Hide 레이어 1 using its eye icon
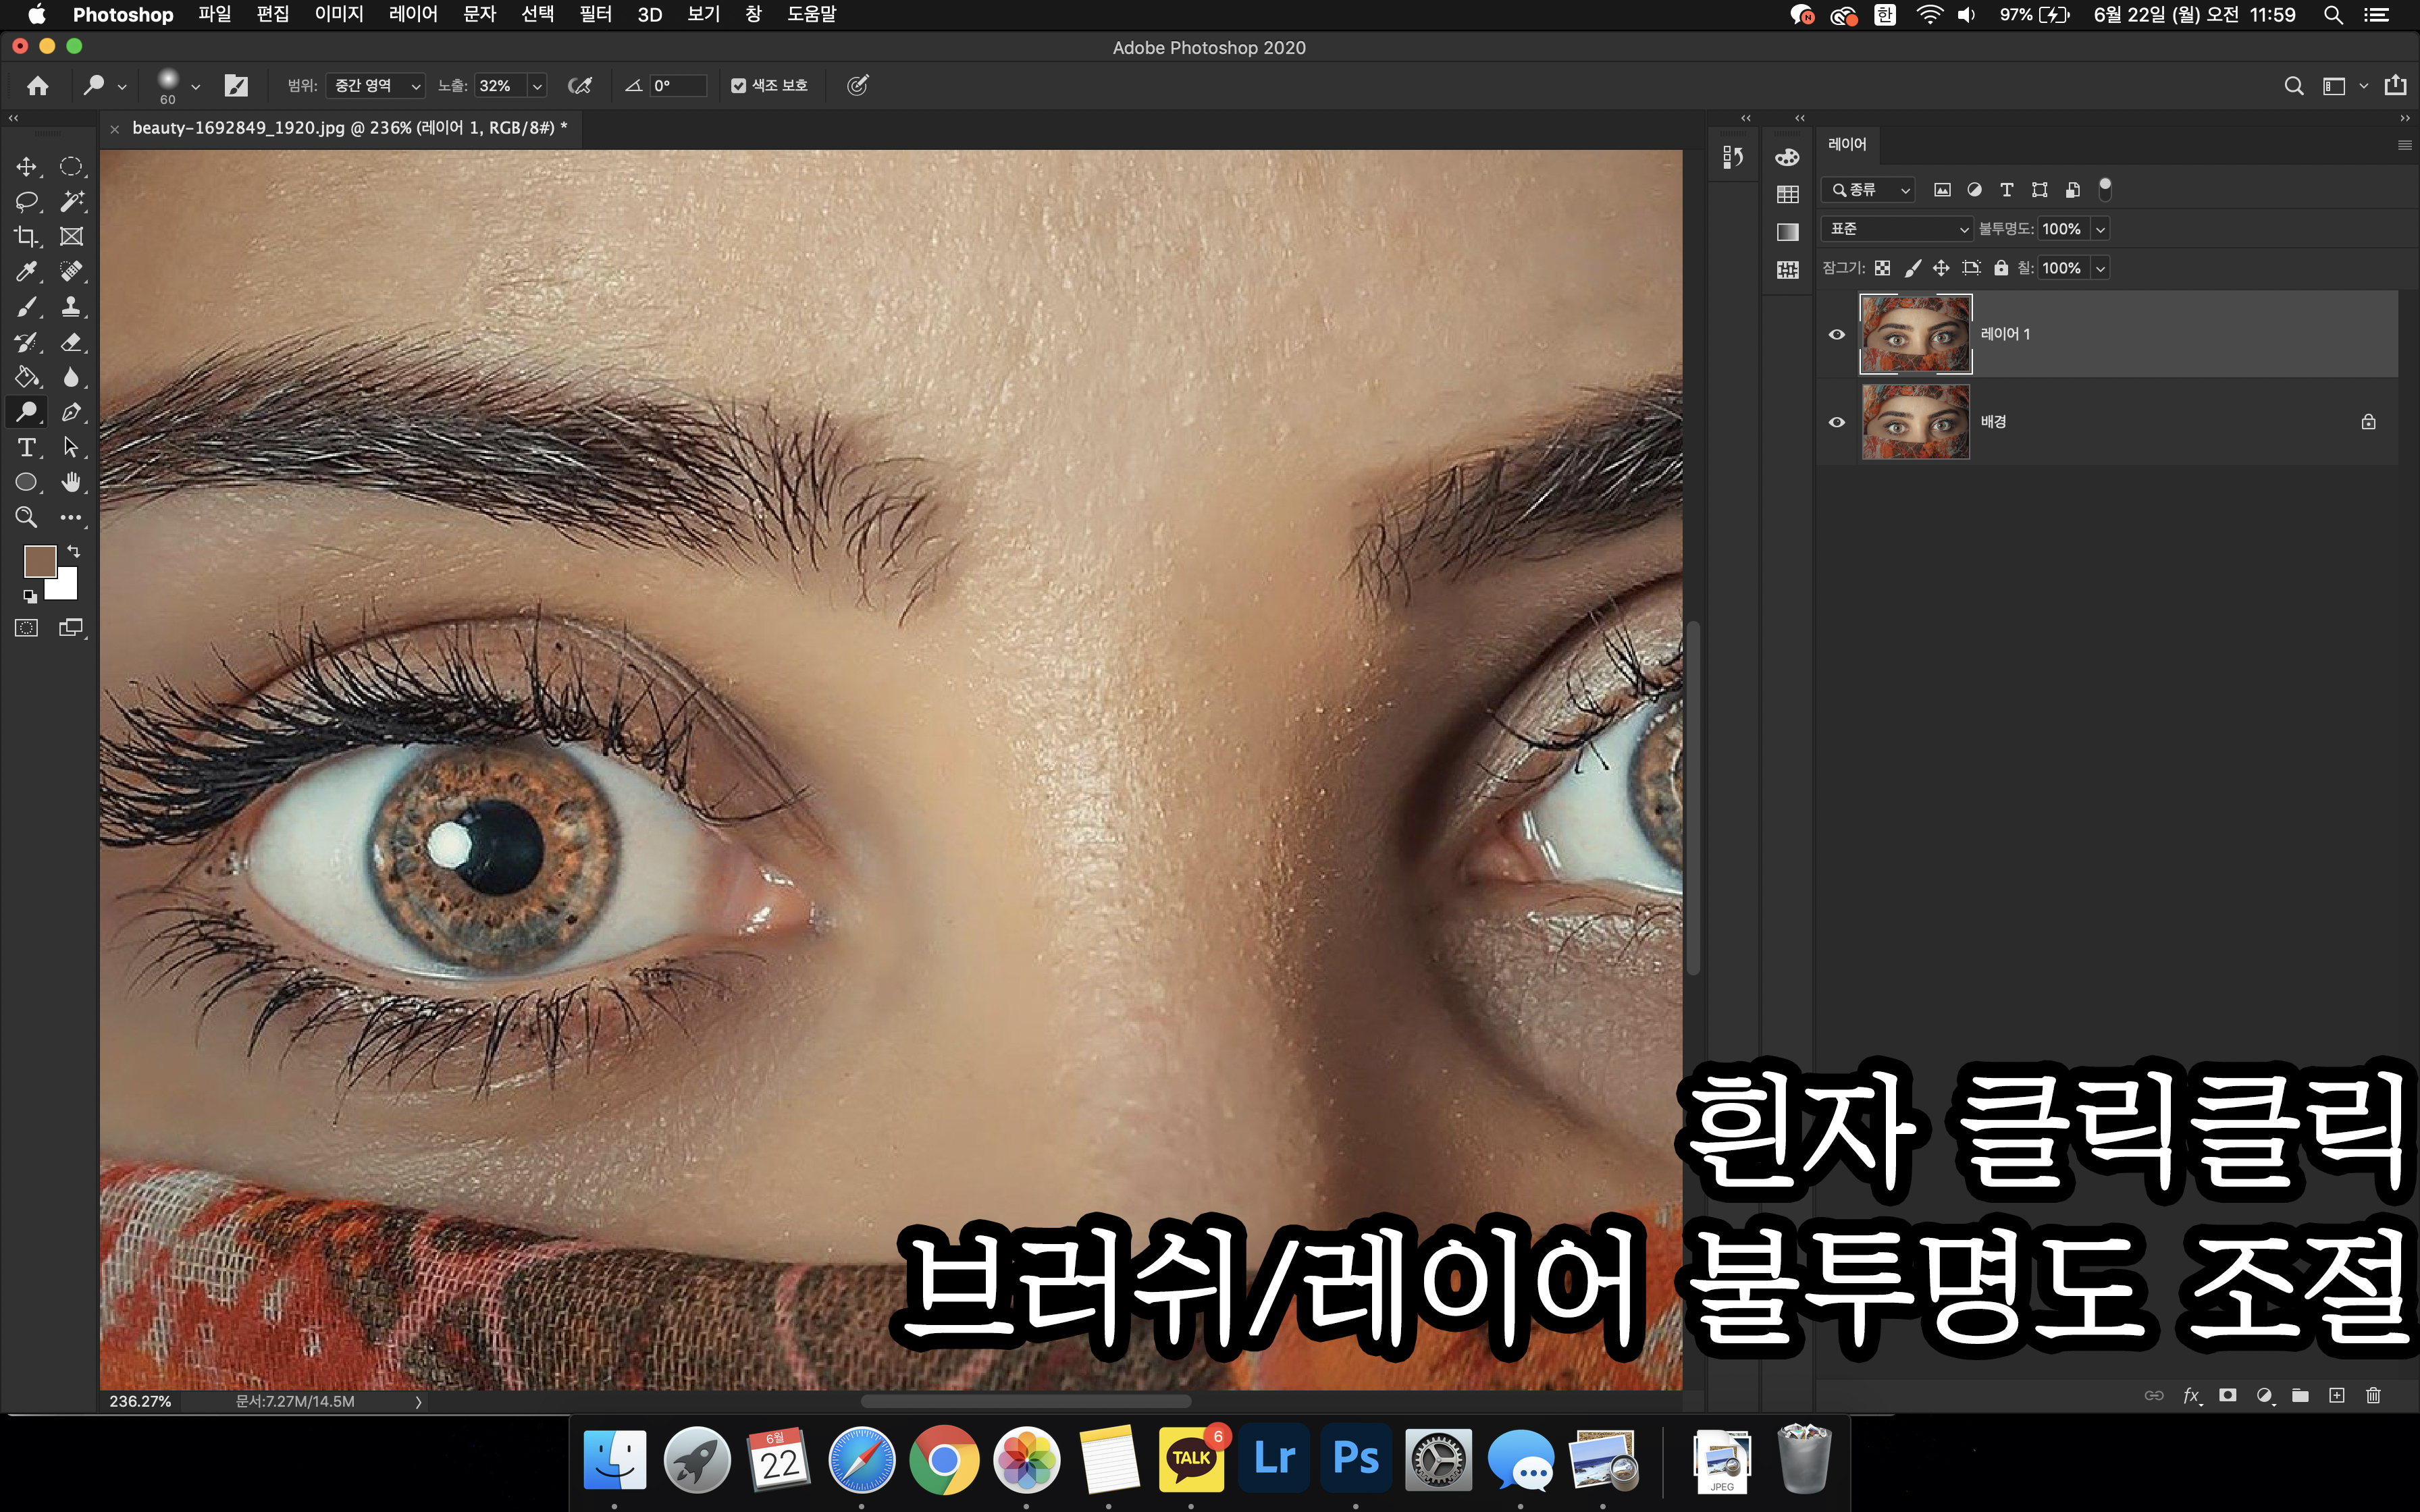This screenshot has width=2420, height=1512. (x=1836, y=335)
